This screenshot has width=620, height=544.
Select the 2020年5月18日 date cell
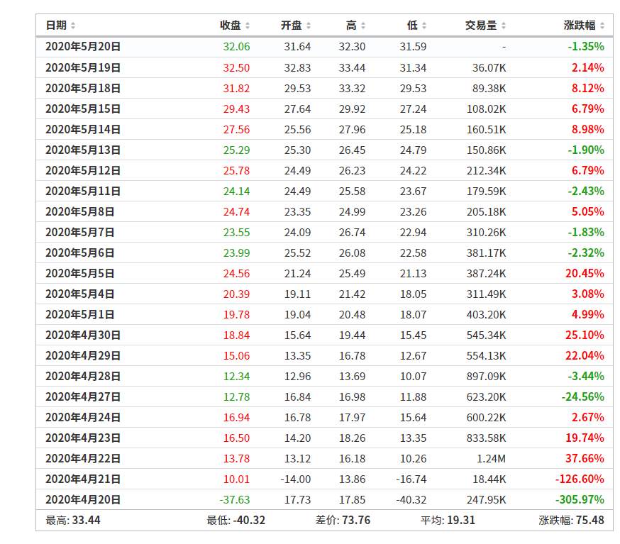coord(83,88)
